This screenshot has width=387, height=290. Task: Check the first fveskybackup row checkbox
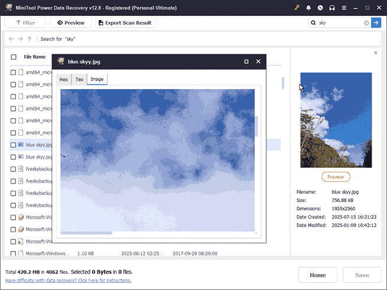point(14,169)
